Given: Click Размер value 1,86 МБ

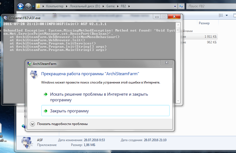Looking at the screenshot, I should click(90, 145).
